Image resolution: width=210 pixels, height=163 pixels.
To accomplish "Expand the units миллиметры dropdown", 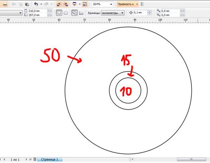I will (122, 13).
